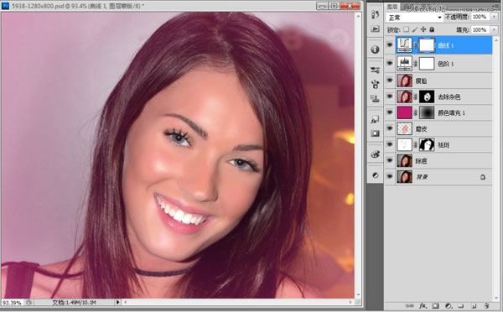This screenshot has height=312, width=503.
Task: Open the History panel icon in dock
Action: click(375, 14)
